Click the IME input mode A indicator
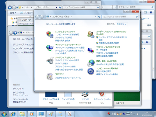156x117 pixels. [x=112, y=114]
